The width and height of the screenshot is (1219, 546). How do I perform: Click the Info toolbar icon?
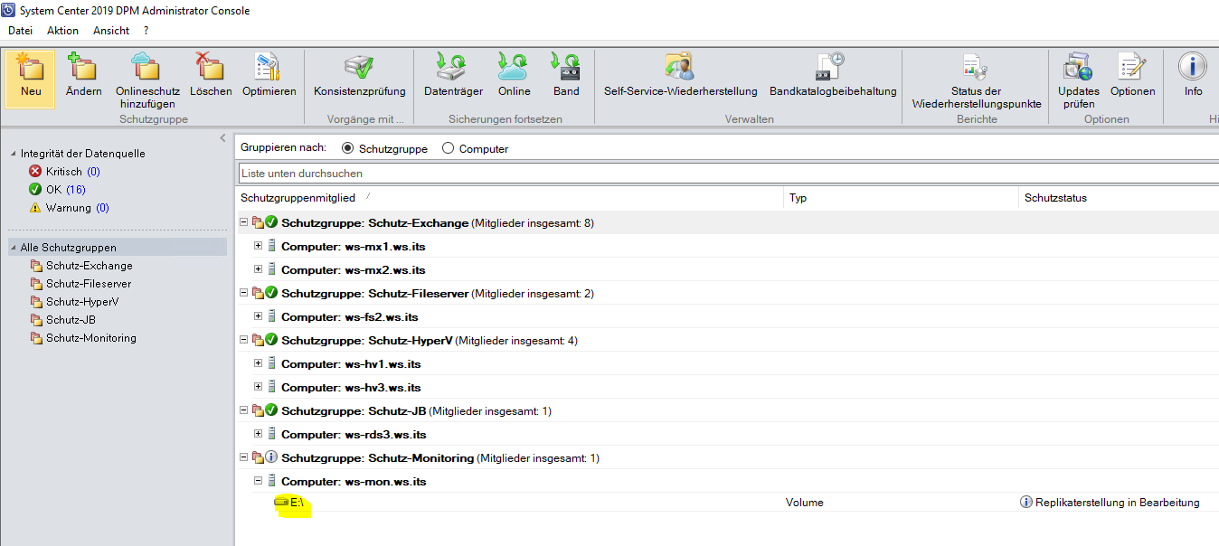click(x=1193, y=68)
